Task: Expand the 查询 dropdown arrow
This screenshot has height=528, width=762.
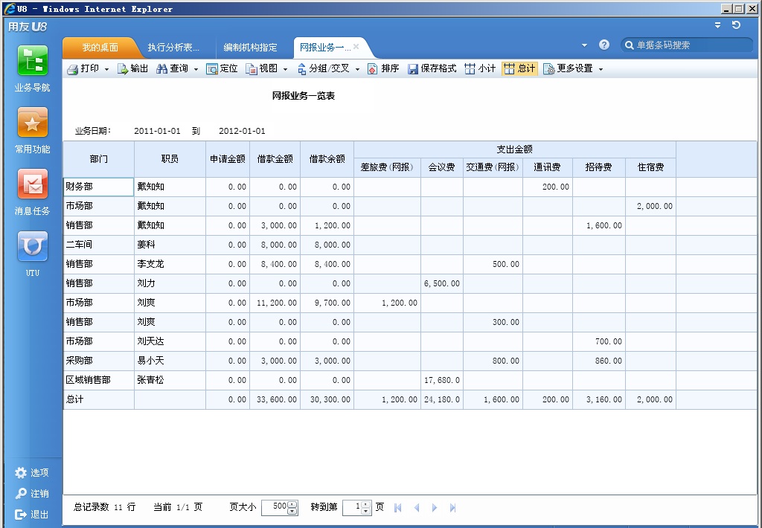Action: [x=196, y=69]
